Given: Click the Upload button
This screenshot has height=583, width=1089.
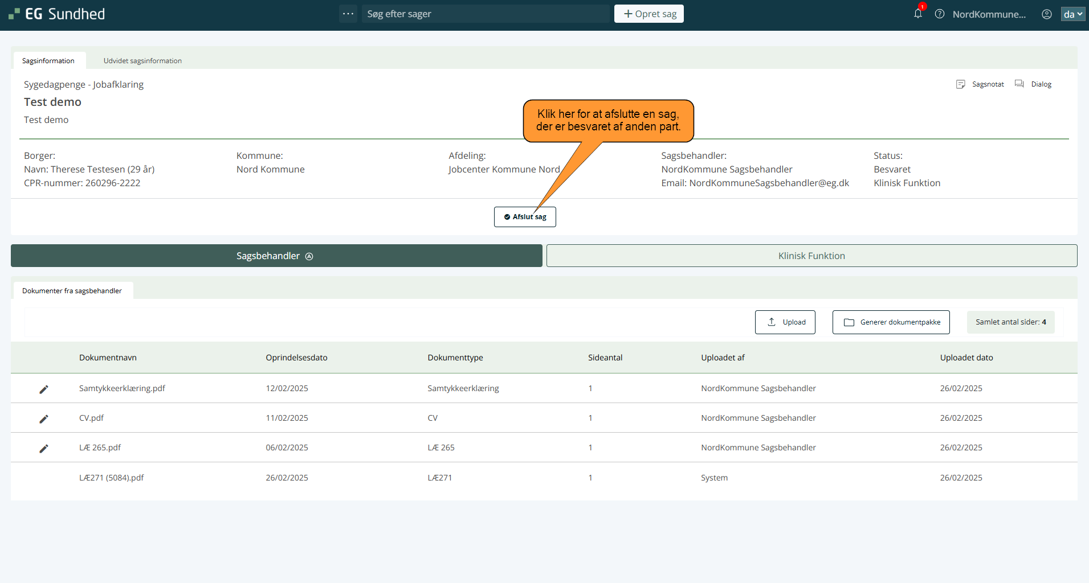Looking at the screenshot, I should point(785,322).
